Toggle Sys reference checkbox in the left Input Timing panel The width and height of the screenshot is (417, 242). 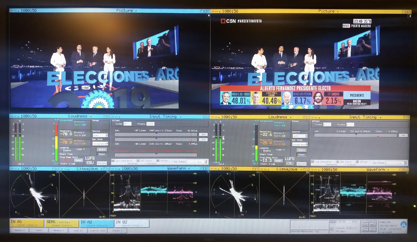click(x=113, y=161)
